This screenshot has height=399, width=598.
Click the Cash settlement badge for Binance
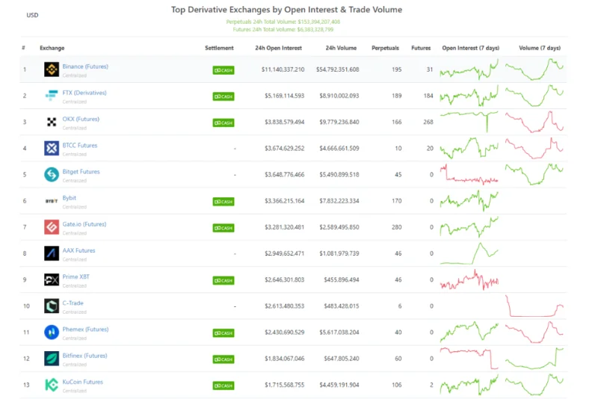(x=224, y=70)
